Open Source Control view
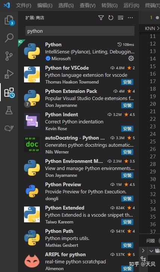The width and height of the screenshot is (160, 272). pos(9,56)
